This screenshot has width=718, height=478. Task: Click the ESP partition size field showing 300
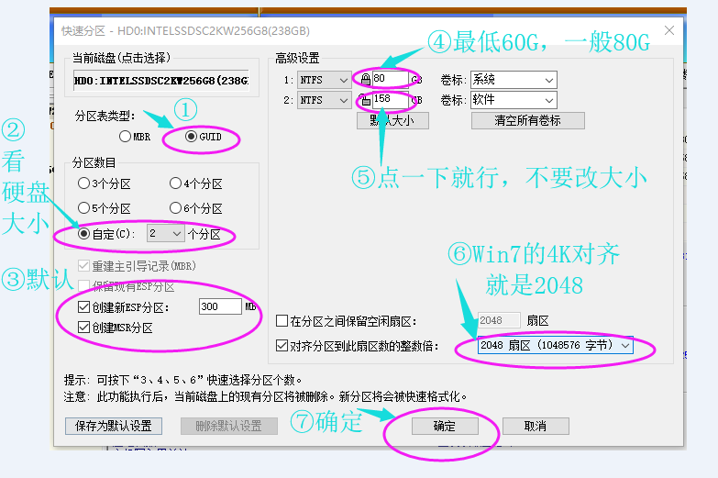219,306
